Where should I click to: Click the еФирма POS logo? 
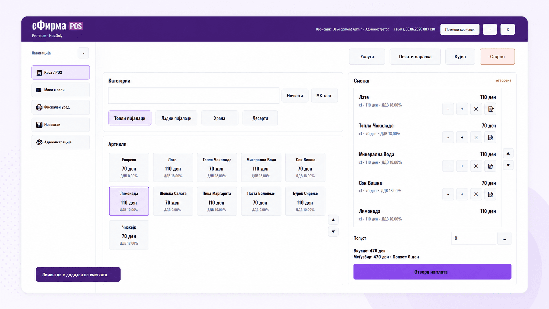(57, 26)
